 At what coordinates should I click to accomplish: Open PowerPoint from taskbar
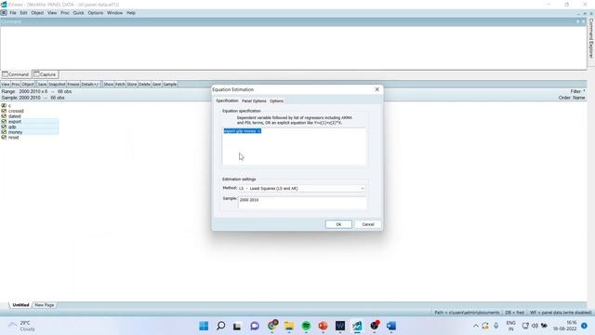323,326
